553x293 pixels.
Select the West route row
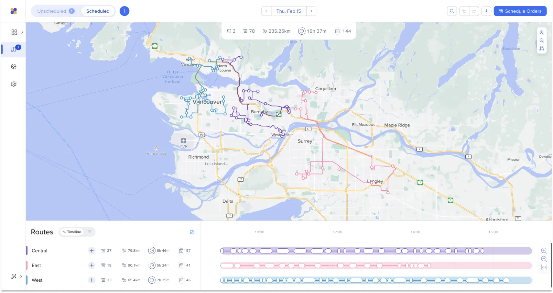pyautogui.click(x=113, y=280)
